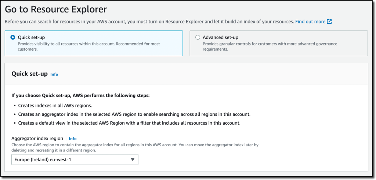Image resolution: width=376 pixels, height=180 pixels.
Task: Click Info link next to Quick set-up heading
Action: [54, 74]
